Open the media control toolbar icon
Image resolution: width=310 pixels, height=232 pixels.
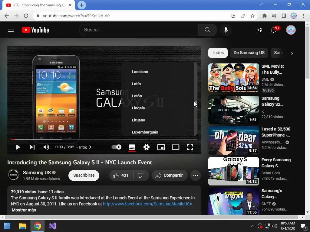click(x=274, y=16)
